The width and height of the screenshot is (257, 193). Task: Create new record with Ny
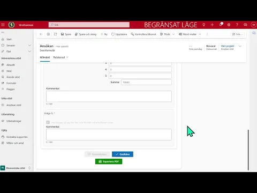[x=104, y=34]
